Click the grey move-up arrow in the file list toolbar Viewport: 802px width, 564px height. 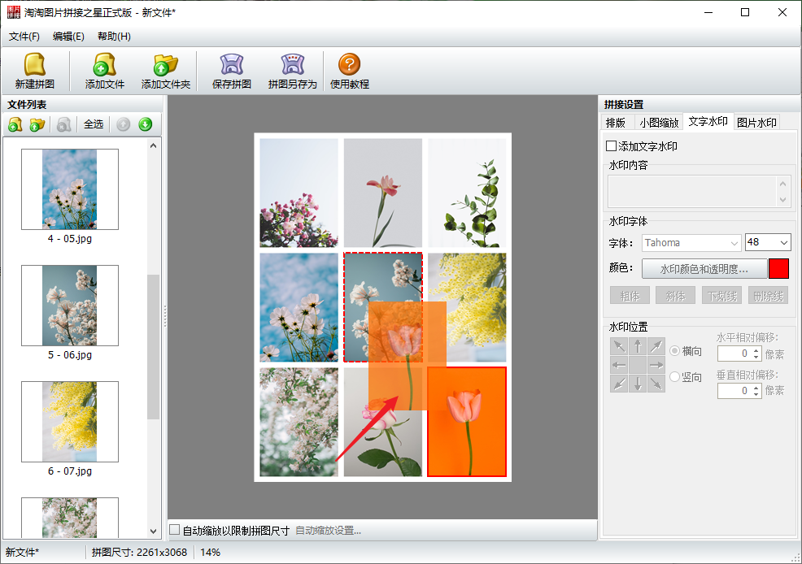pos(124,124)
